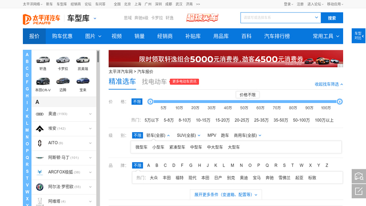Collapse filters with 收起找车筛选
The width and height of the screenshot is (366, 206).
329,84
